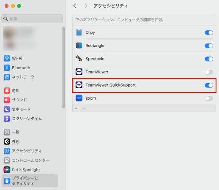Click the サウンド speaker icon
This screenshot has height=190, width=219.
pos(7,100)
